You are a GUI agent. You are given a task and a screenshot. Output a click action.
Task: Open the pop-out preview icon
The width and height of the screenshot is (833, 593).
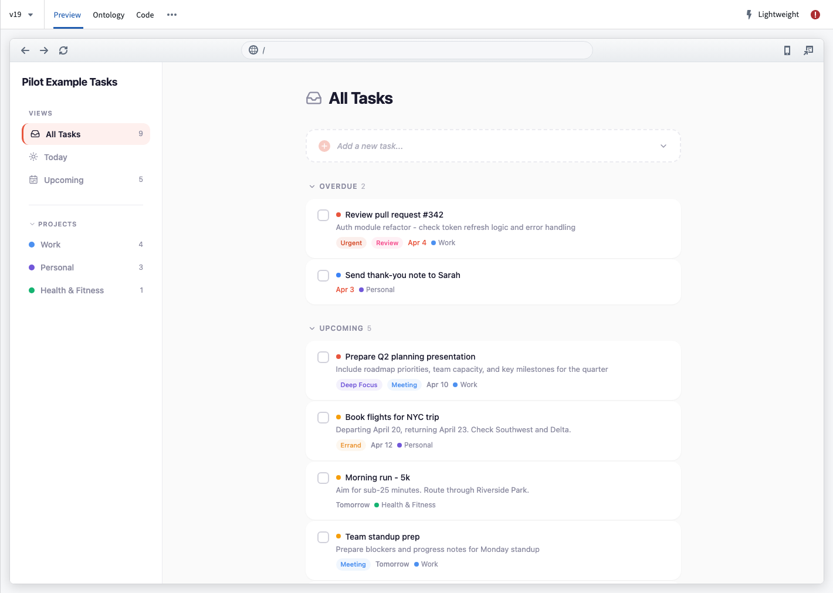[x=808, y=50]
